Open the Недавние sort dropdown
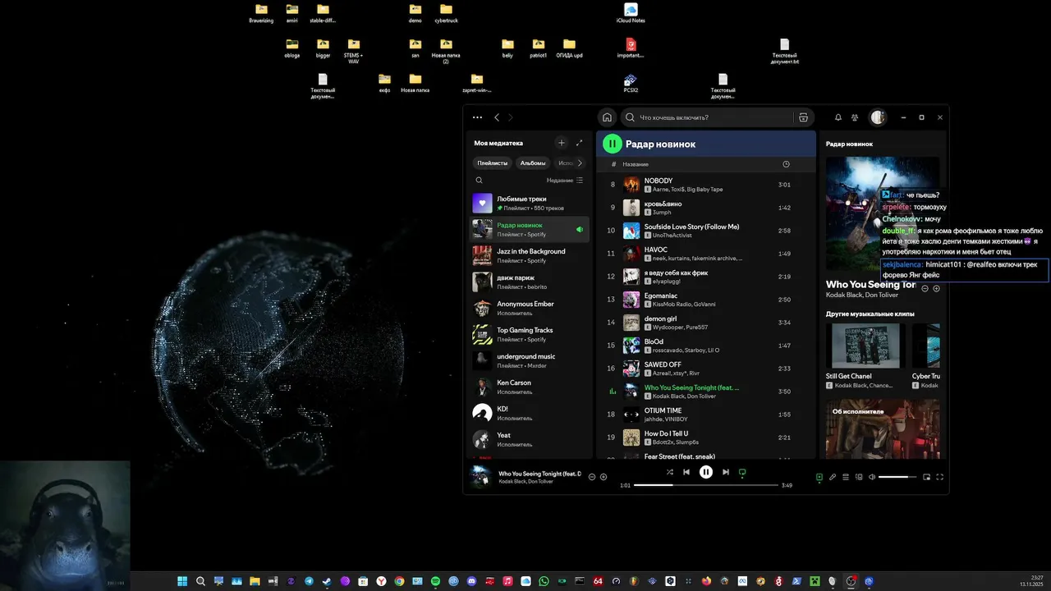The image size is (1051, 591). pos(565,180)
